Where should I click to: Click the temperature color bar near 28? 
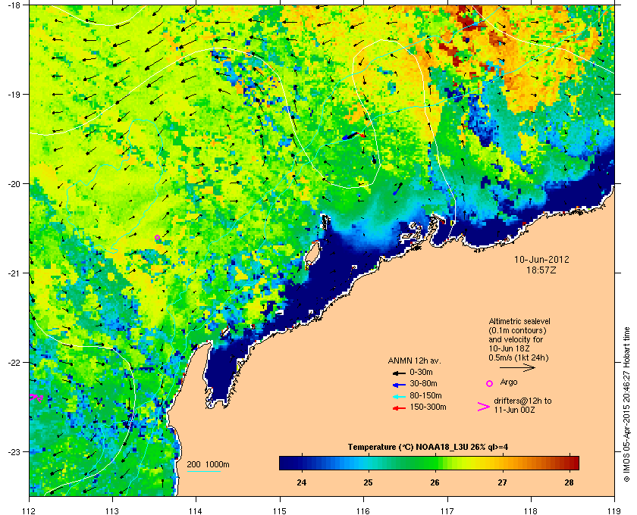click(570, 463)
